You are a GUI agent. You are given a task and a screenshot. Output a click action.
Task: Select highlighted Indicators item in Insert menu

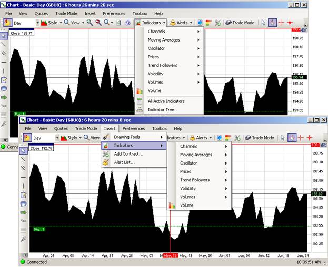pyautogui.click(x=134, y=146)
